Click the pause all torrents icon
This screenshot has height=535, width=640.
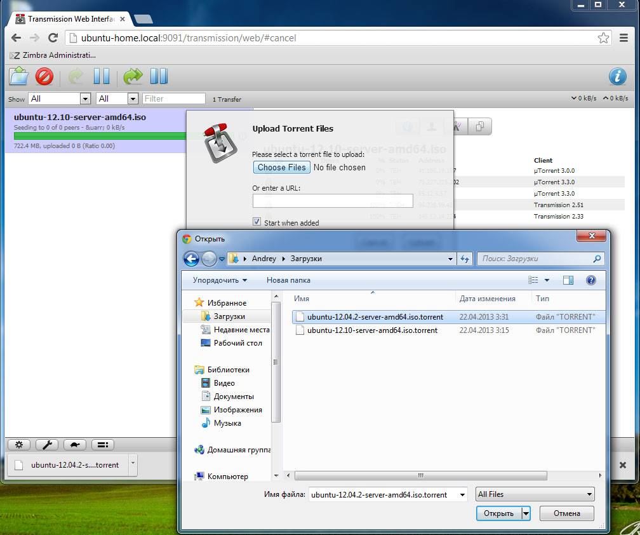[x=159, y=76]
